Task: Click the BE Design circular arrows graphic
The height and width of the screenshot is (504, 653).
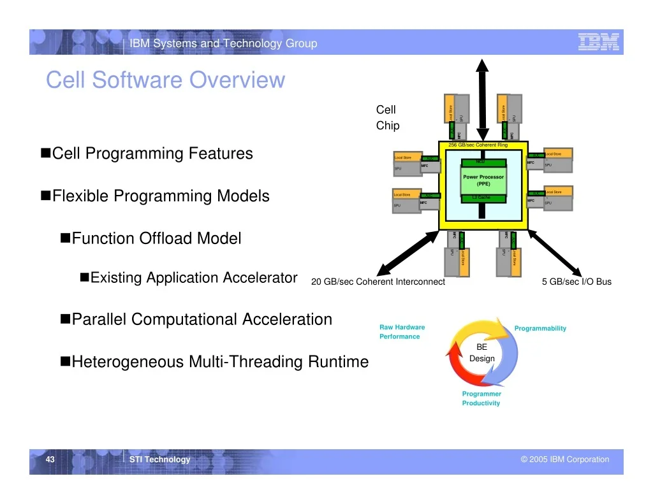Action: click(482, 353)
